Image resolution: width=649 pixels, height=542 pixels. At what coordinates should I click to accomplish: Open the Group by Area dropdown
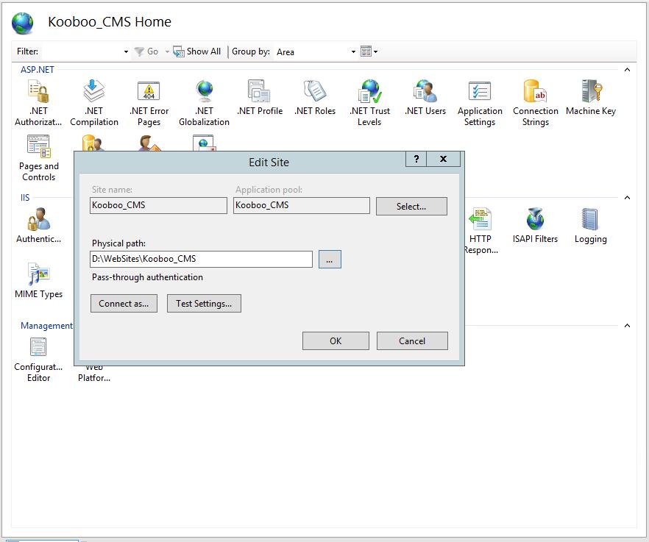pyautogui.click(x=353, y=51)
